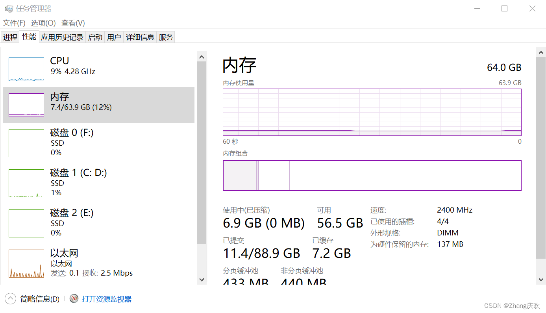Switch to the 用户 tab
This screenshot has height=313, width=546.
tap(114, 37)
